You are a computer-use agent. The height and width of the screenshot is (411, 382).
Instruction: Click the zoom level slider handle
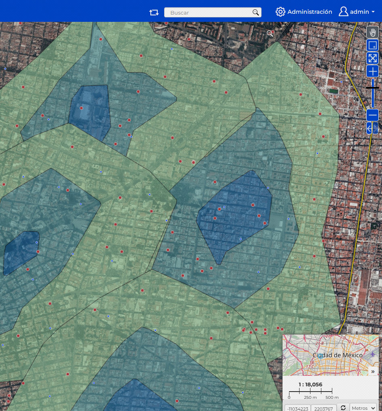point(372,87)
